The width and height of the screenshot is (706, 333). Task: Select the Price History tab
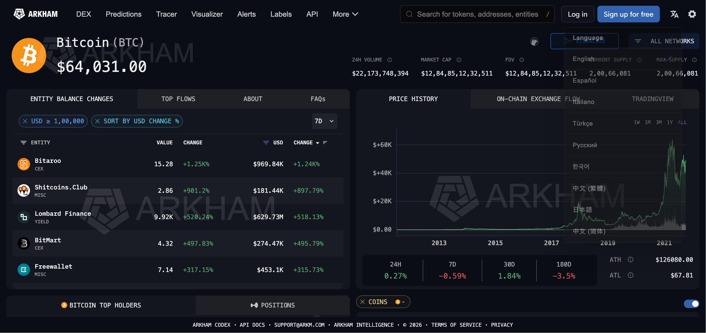413,99
